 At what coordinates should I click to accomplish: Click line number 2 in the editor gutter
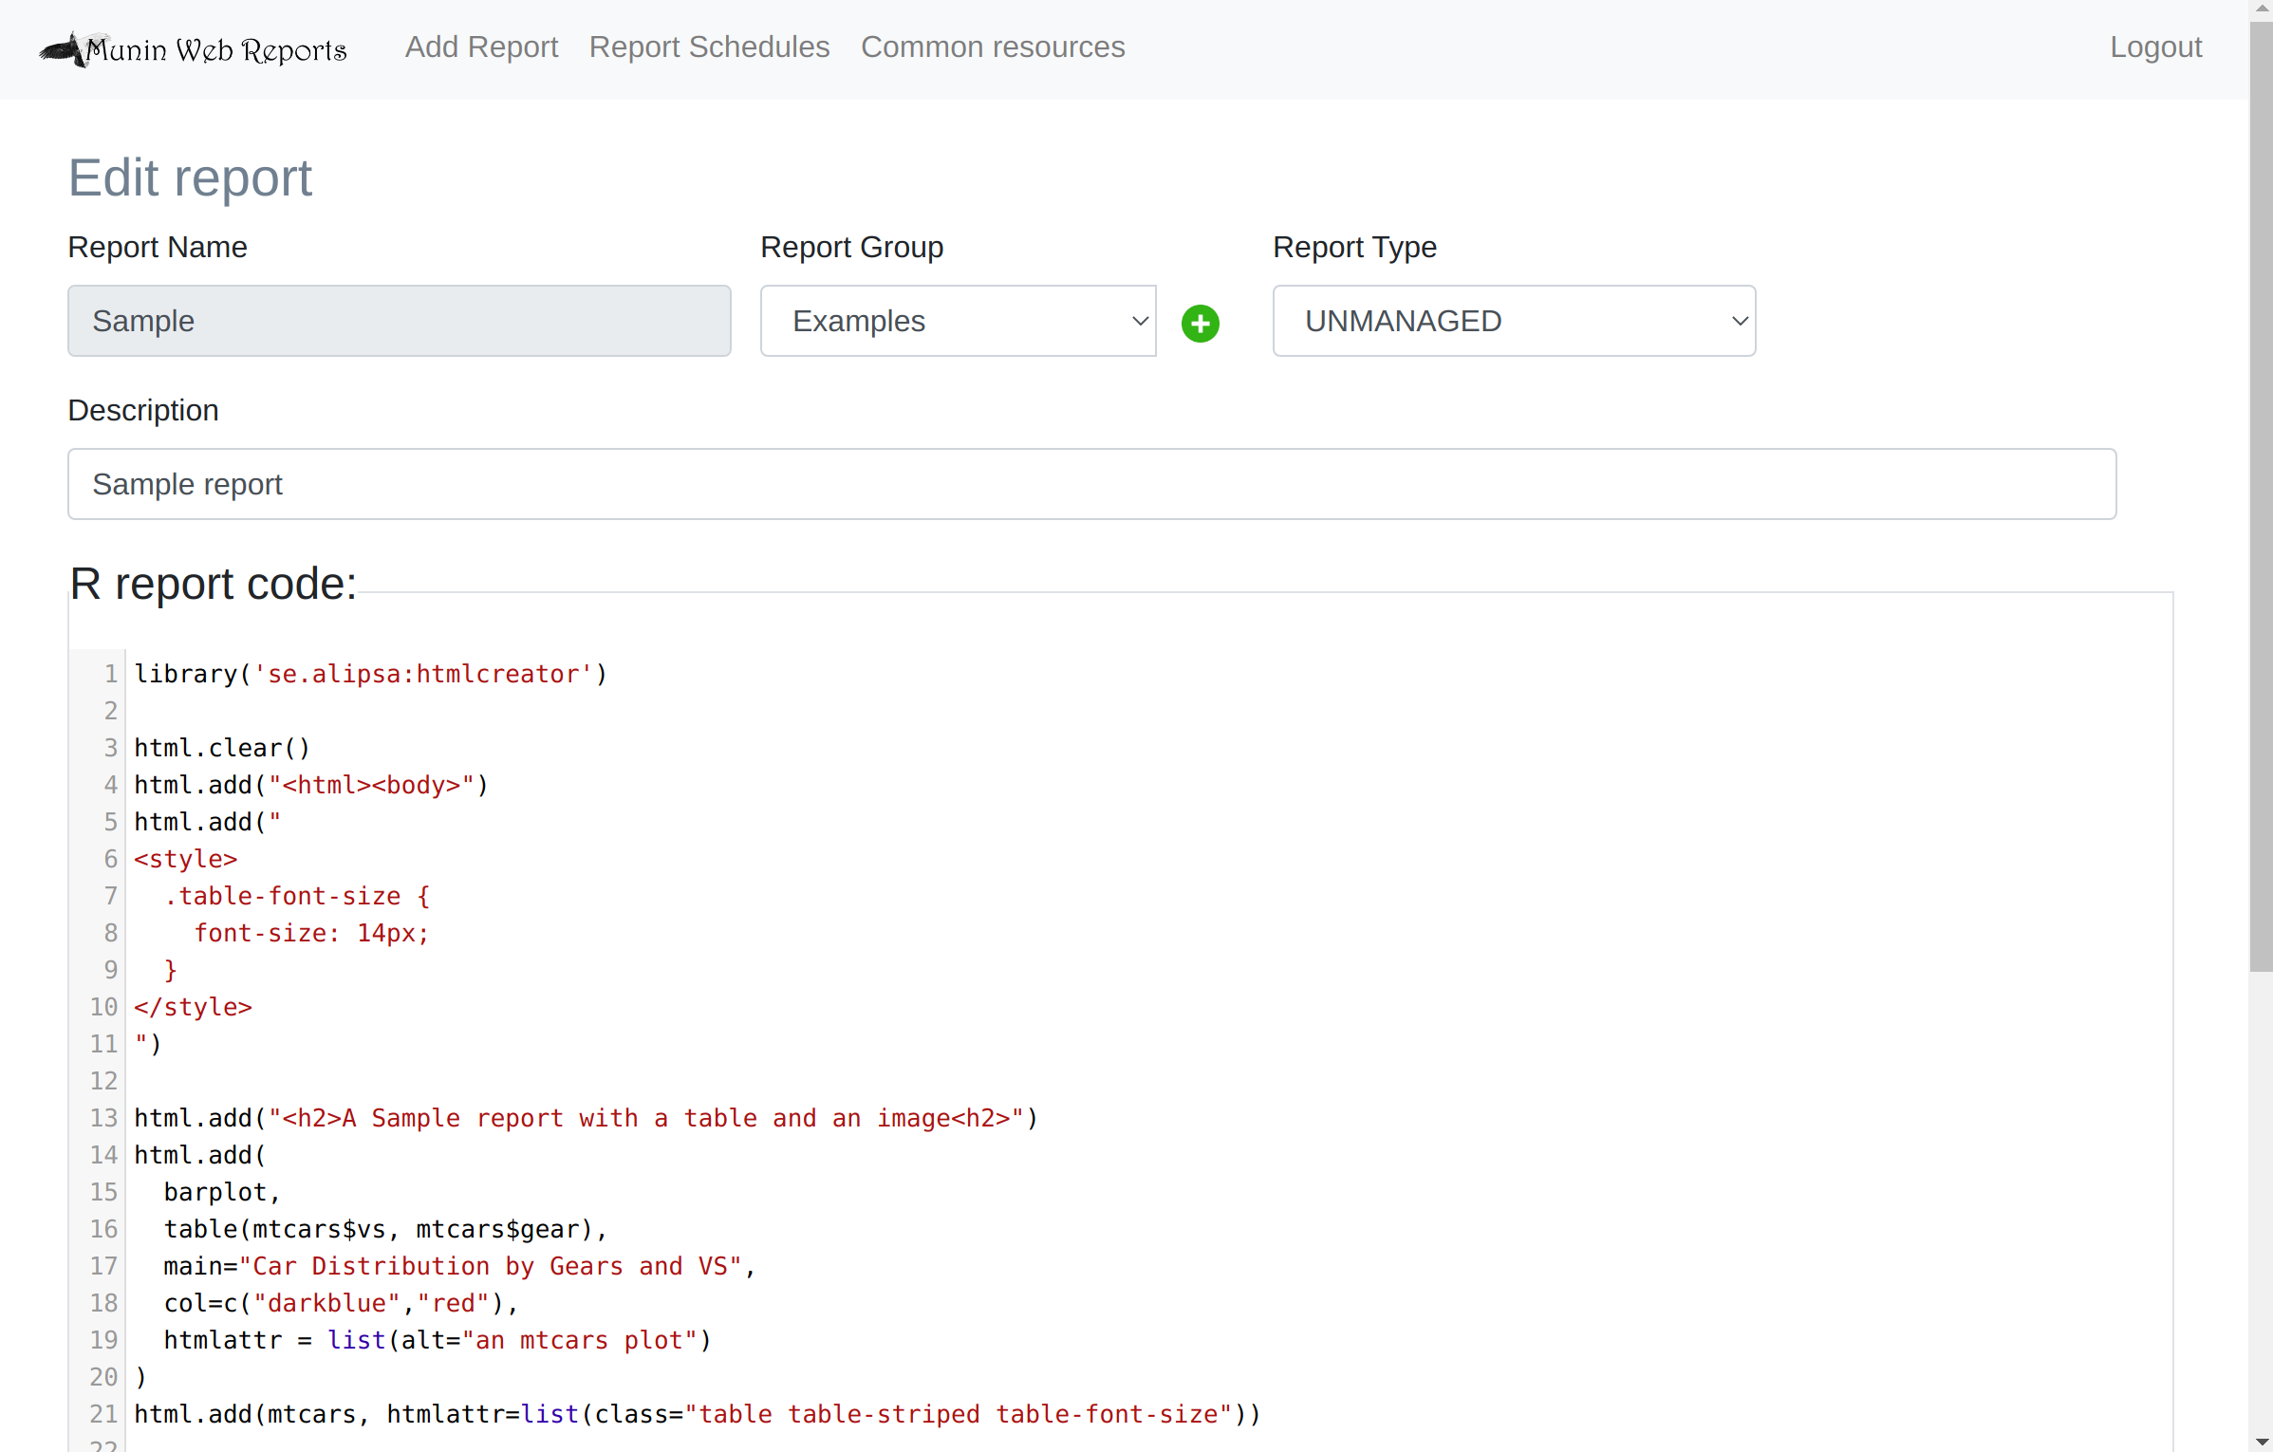point(111,711)
